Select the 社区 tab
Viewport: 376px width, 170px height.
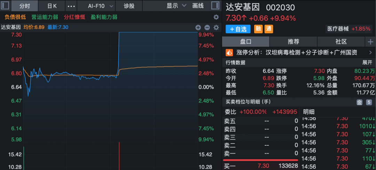pos(341,42)
